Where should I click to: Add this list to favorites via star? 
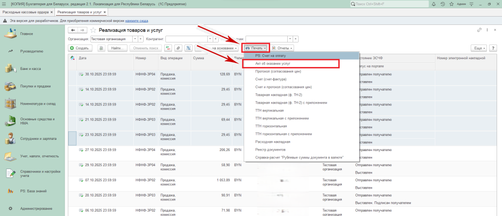click(x=93, y=30)
